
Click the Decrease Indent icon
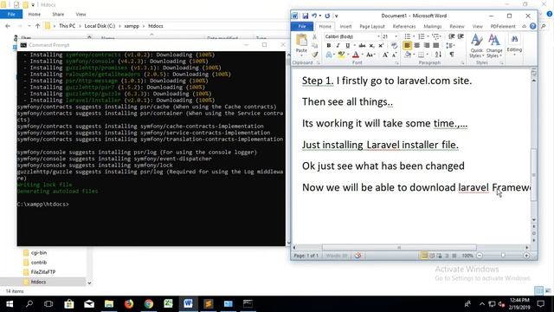452,36
